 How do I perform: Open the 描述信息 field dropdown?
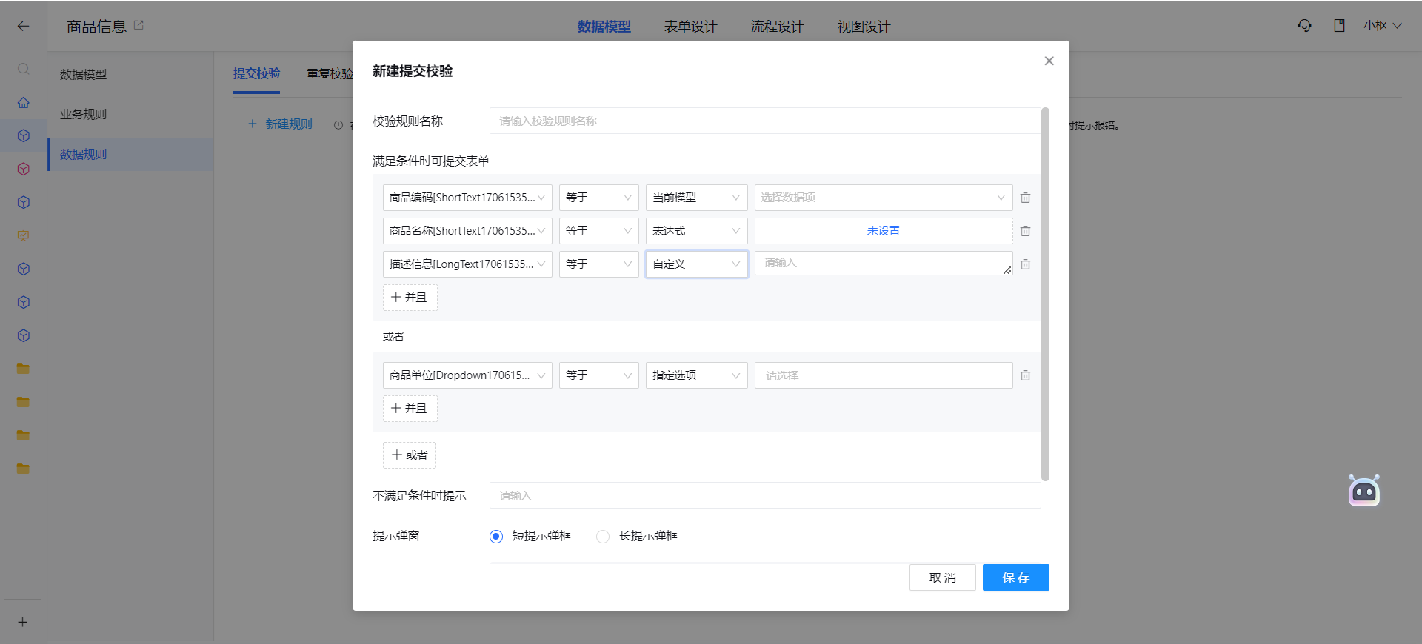pyautogui.click(x=467, y=264)
